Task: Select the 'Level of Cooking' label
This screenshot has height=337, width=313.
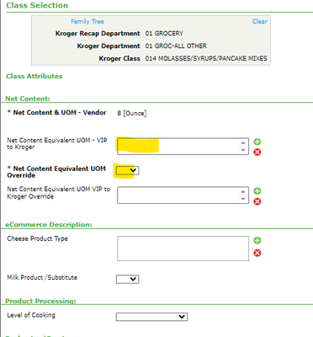Action: click(31, 315)
